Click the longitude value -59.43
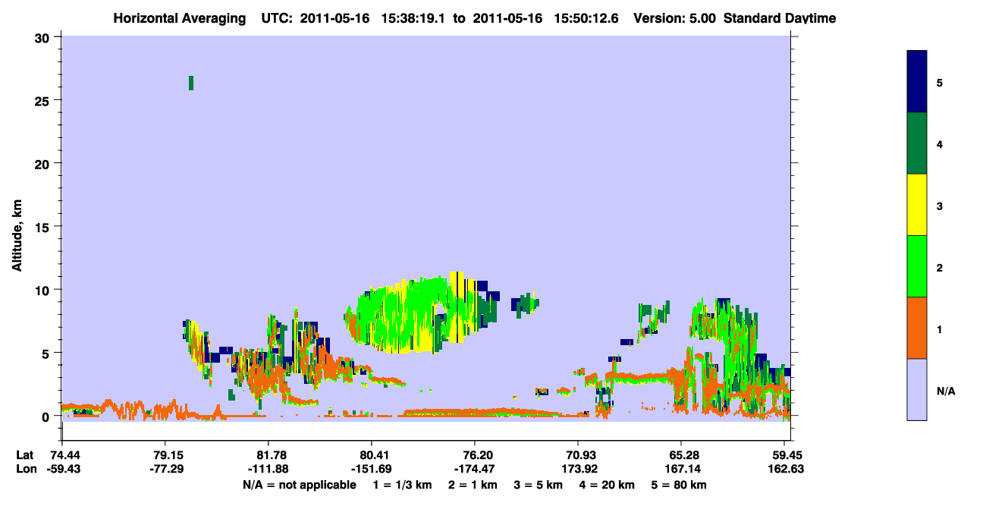 click(62, 469)
